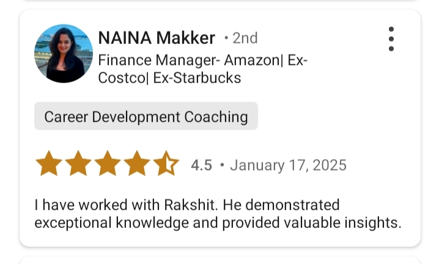439x264 pixels.
Task: Click the next review card below
Action: 219,261
